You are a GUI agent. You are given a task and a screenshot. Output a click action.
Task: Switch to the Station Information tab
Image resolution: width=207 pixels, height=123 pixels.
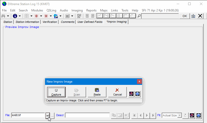27,22
